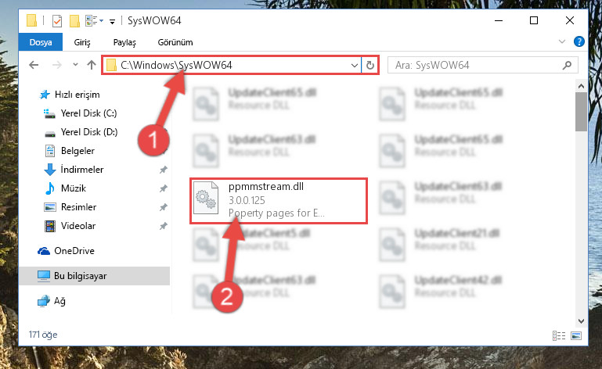Refresh the SysWOW64 folder view
The width and height of the screenshot is (602, 369).
pyautogui.click(x=370, y=65)
